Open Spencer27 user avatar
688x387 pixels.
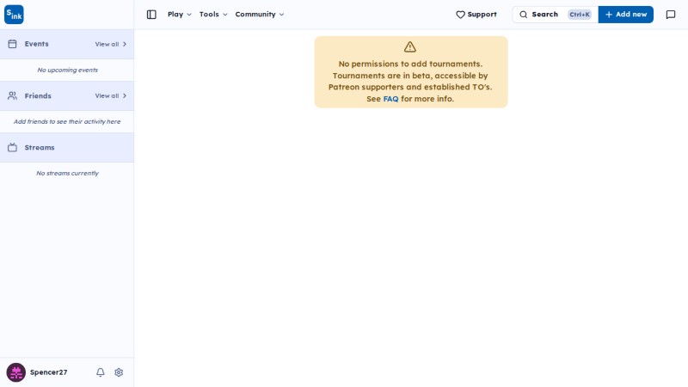15,372
